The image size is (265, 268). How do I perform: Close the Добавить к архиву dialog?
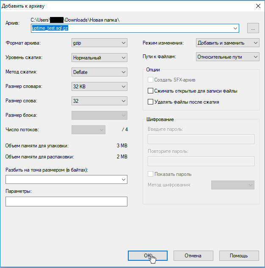(258, 6)
